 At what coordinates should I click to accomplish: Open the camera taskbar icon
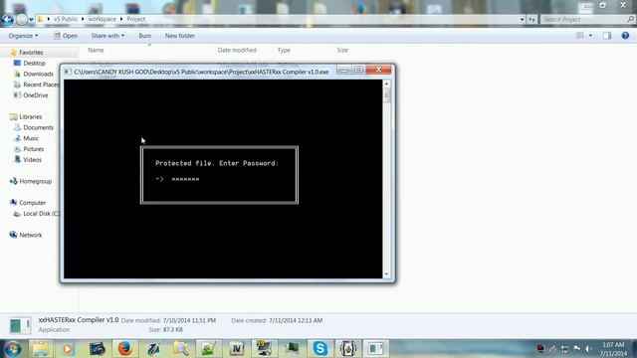click(98, 348)
